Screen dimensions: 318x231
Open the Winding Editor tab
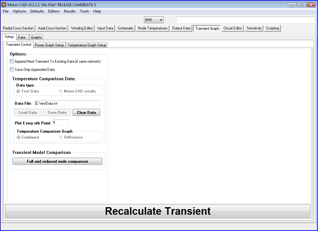pos(82,28)
